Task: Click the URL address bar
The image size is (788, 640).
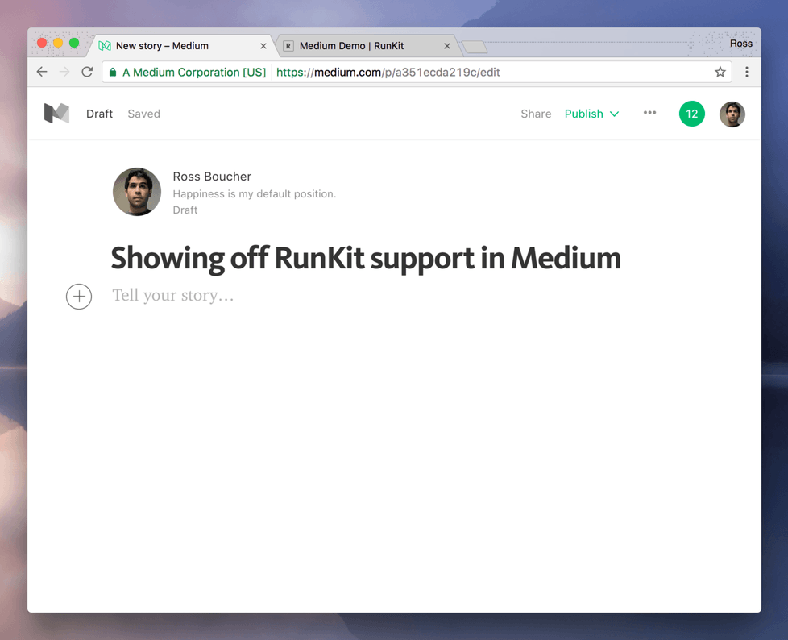Action: tap(417, 72)
